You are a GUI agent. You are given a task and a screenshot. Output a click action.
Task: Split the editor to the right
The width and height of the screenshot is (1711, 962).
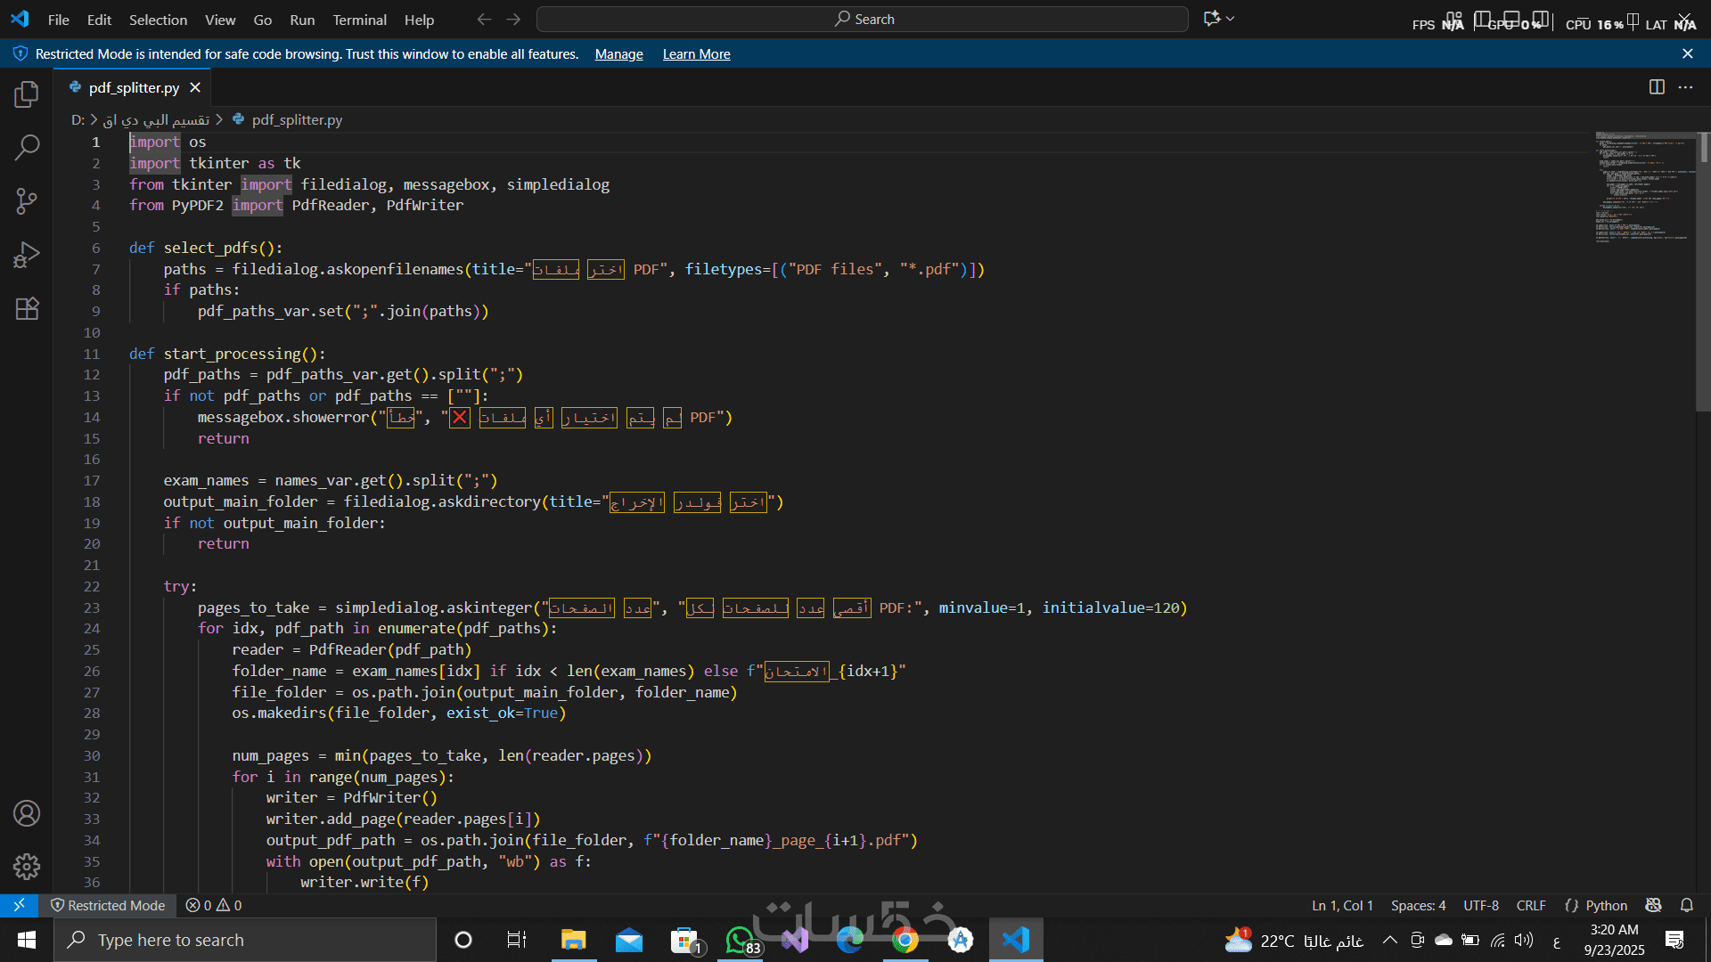1657,87
